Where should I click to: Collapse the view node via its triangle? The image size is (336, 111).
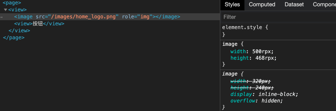[6, 10]
